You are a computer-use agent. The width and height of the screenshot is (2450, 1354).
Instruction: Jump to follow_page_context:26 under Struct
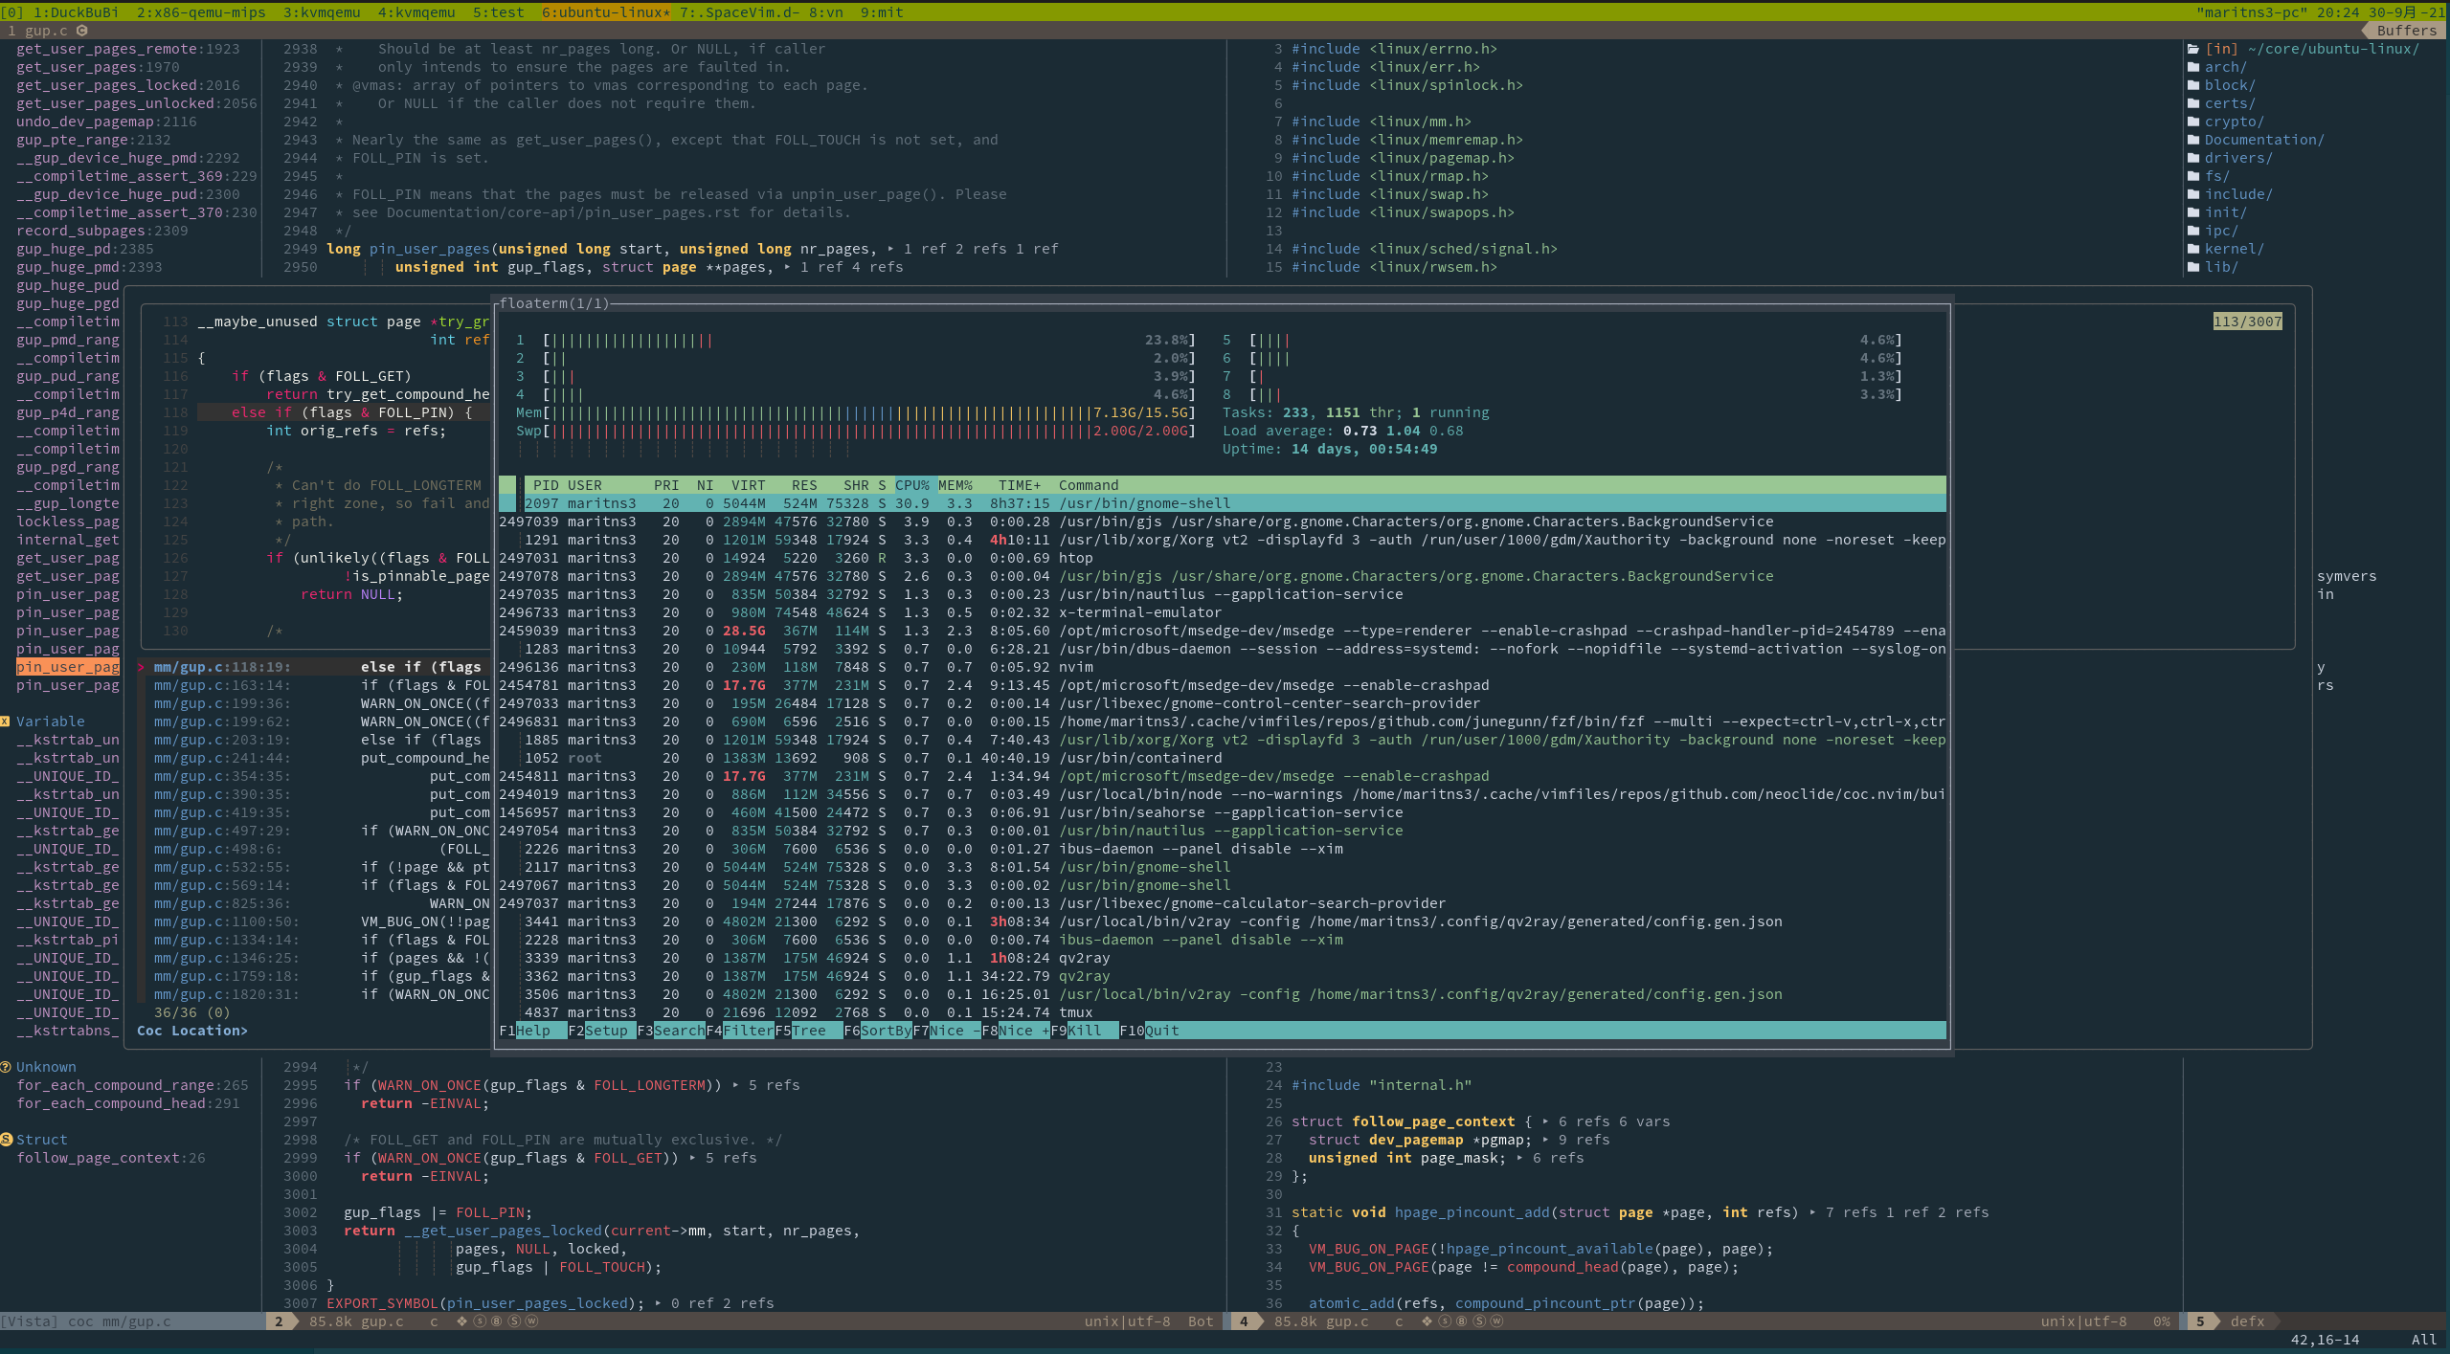(x=111, y=1158)
